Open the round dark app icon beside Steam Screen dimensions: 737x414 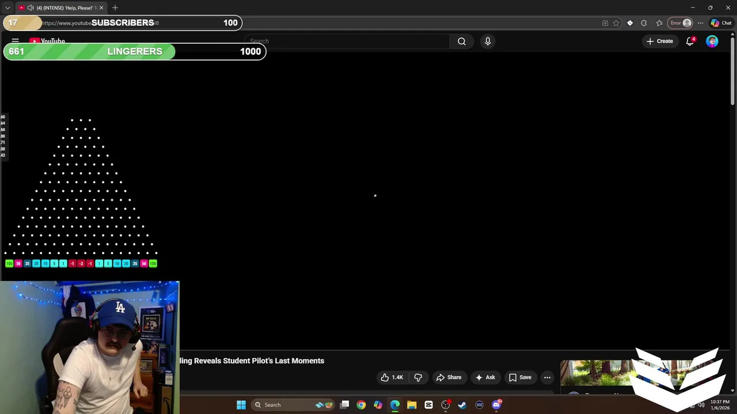coord(479,405)
